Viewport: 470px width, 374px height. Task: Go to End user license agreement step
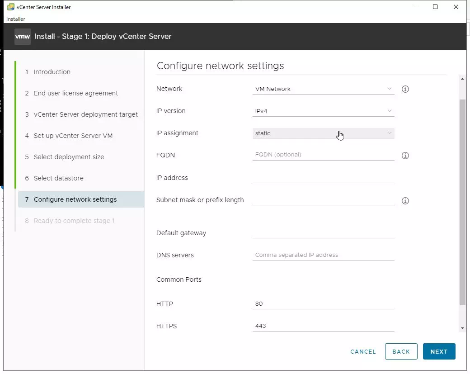[76, 93]
